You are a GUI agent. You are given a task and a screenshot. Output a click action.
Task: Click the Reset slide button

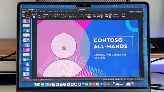[38, 16]
